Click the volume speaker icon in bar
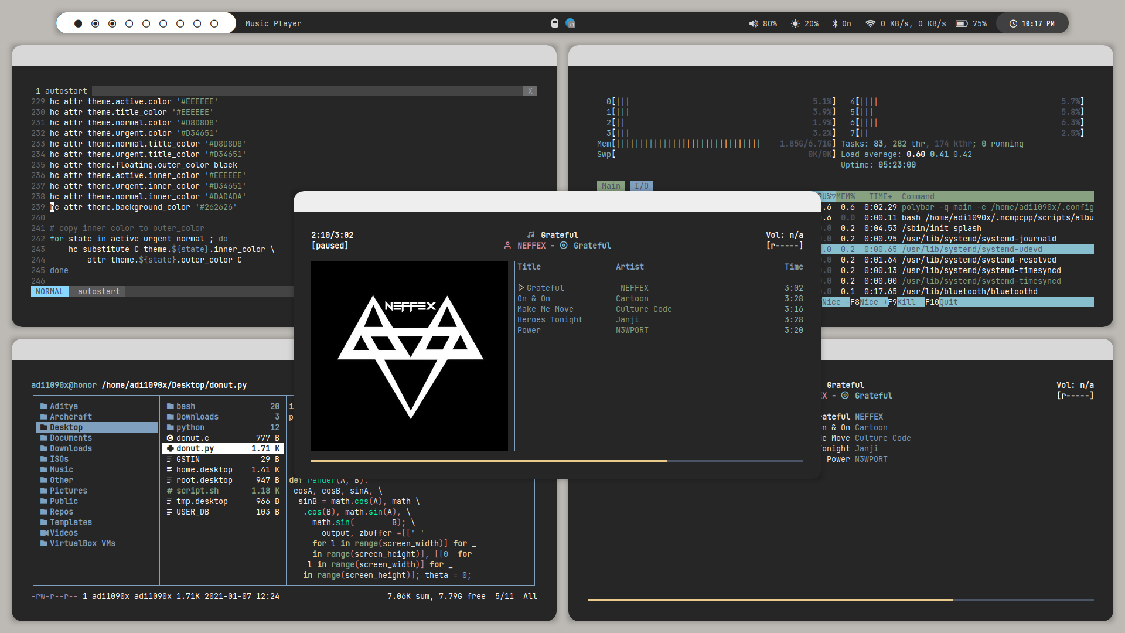Screen dimensions: 1125x633 pos(753,23)
